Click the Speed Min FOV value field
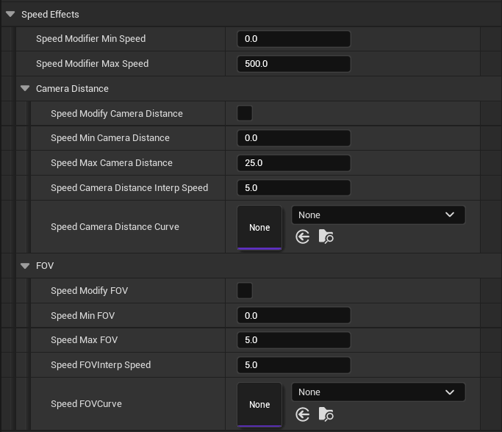Screen dimensions: 502x432 coord(294,316)
